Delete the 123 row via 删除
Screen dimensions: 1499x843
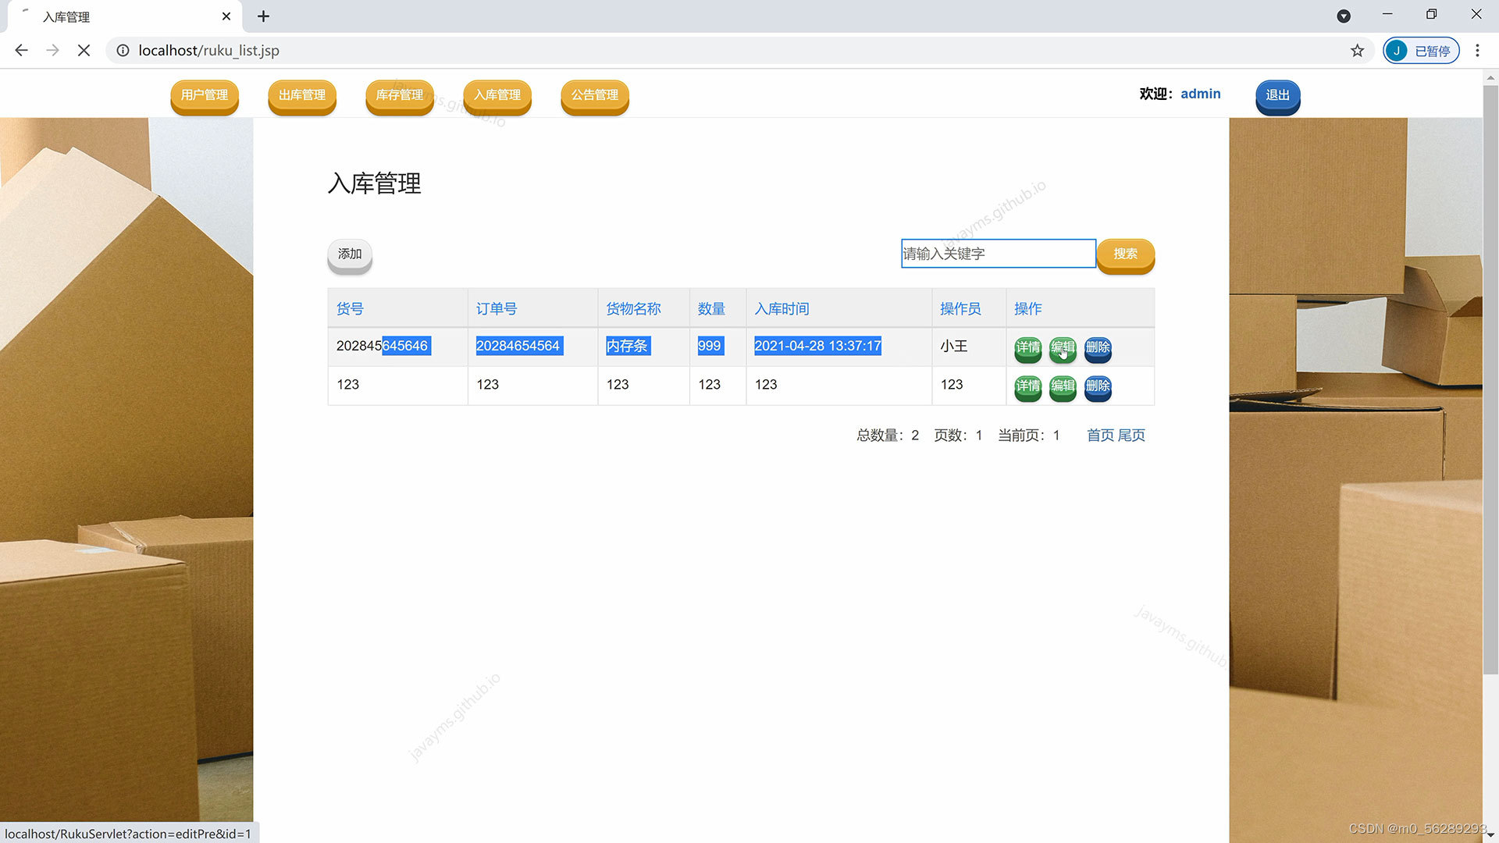[x=1098, y=387]
